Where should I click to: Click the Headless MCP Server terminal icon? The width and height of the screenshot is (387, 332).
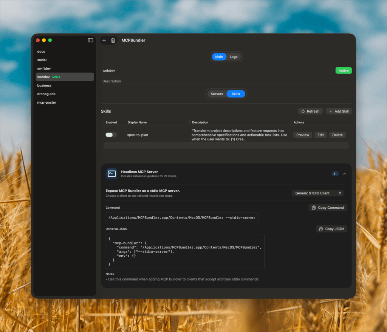[x=112, y=174]
